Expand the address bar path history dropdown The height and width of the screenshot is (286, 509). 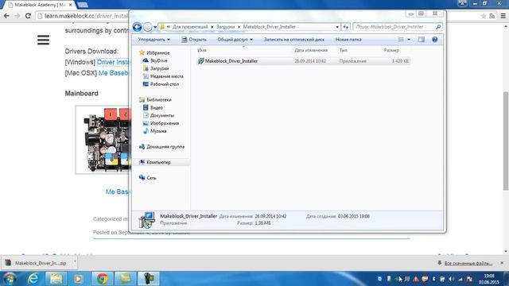click(337, 27)
